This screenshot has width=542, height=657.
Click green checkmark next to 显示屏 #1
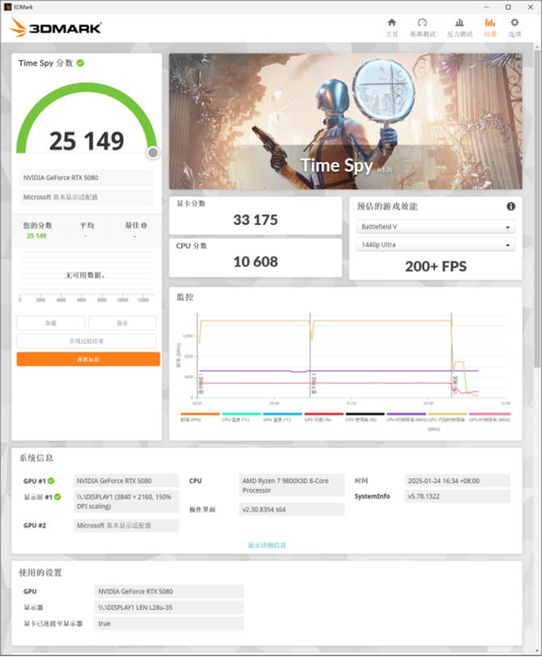(x=57, y=497)
